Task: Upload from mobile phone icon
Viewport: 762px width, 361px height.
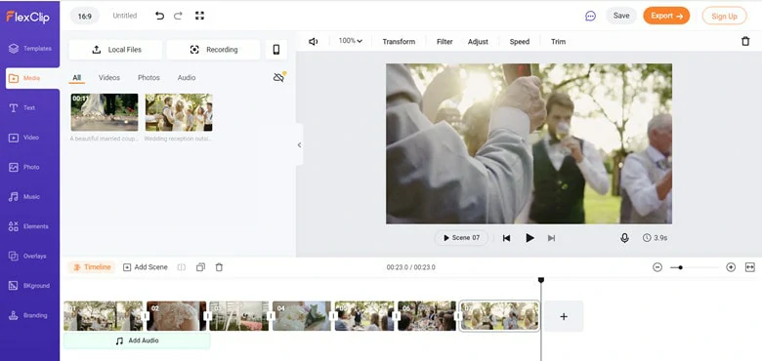Action: (276, 50)
